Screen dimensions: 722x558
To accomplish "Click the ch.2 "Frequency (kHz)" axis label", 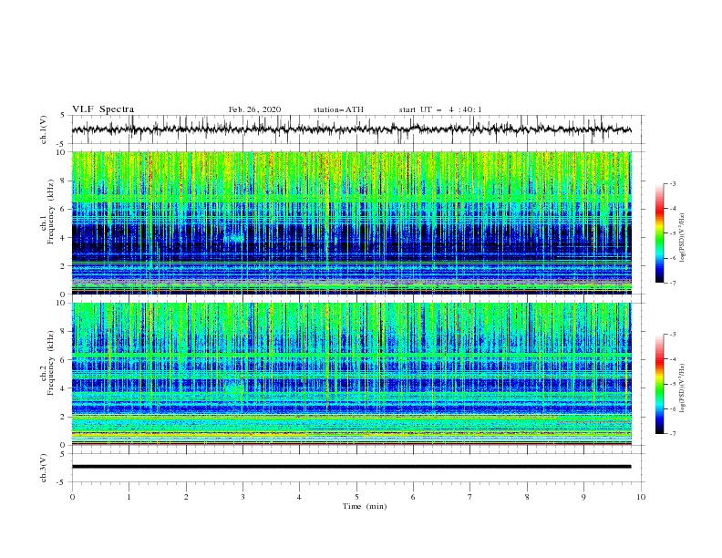I will click(51, 363).
